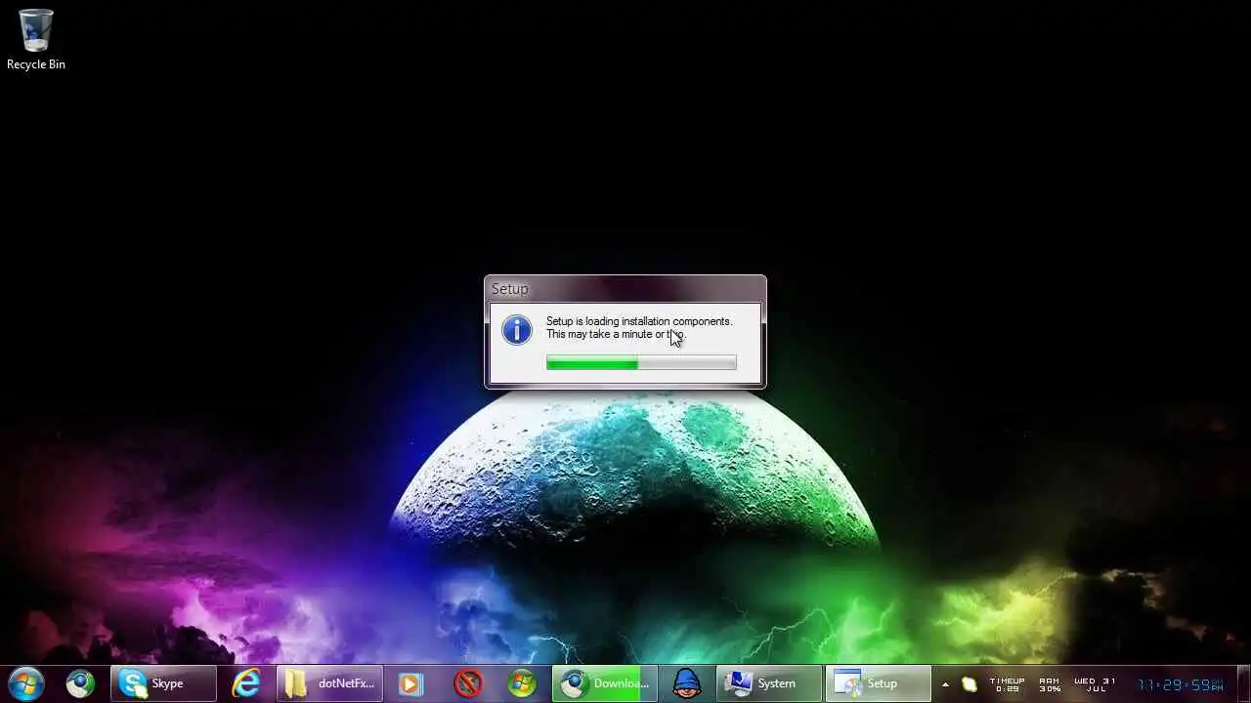This screenshot has width=1251, height=703.
Task: Open Internet Explorer from the taskbar
Action: (245, 683)
